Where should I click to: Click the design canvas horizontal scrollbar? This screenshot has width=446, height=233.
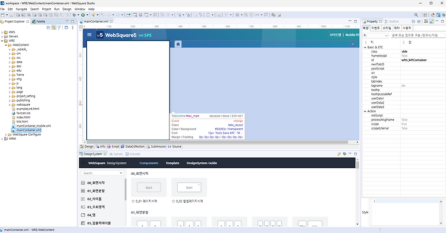click(217, 142)
